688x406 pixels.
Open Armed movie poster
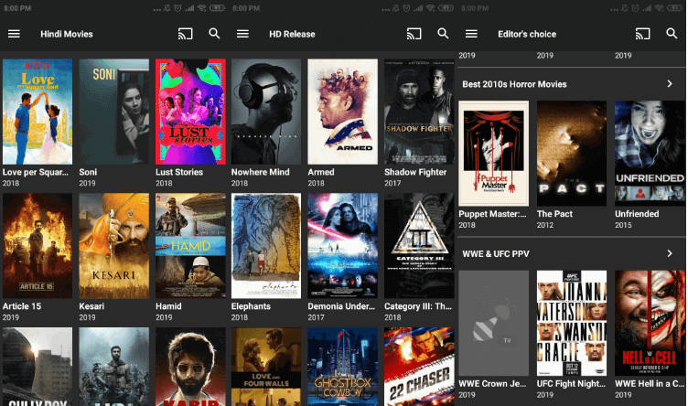pos(343,112)
